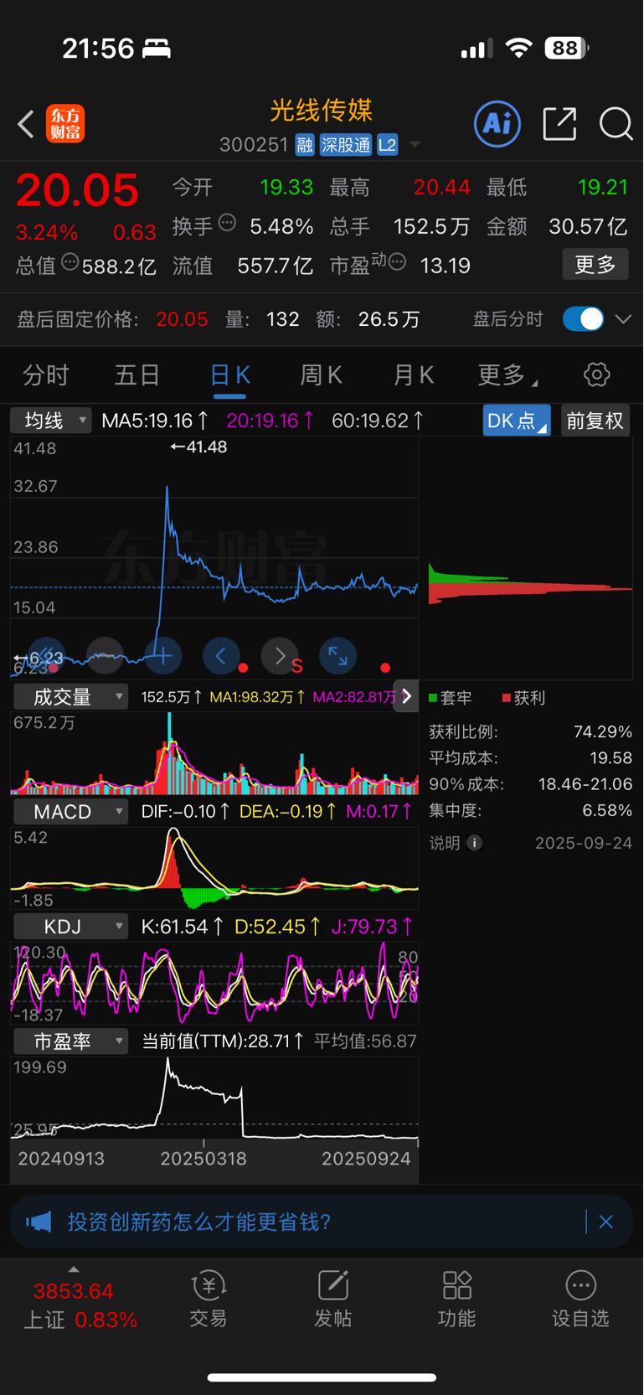Tap info icon next to 市盈动
Screen dimensions: 644x1395
click(398, 262)
